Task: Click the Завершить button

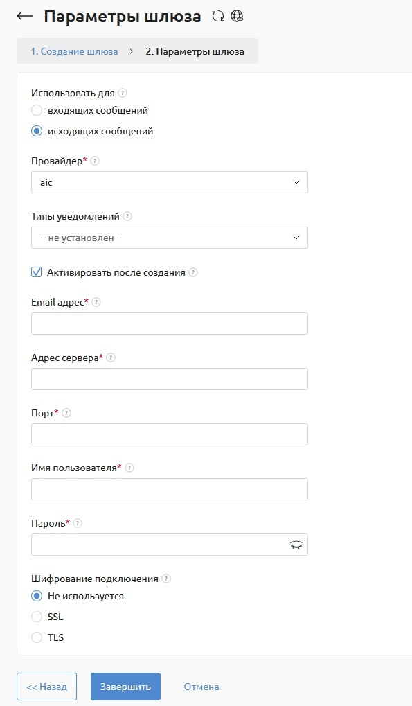Action: coord(125,687)
